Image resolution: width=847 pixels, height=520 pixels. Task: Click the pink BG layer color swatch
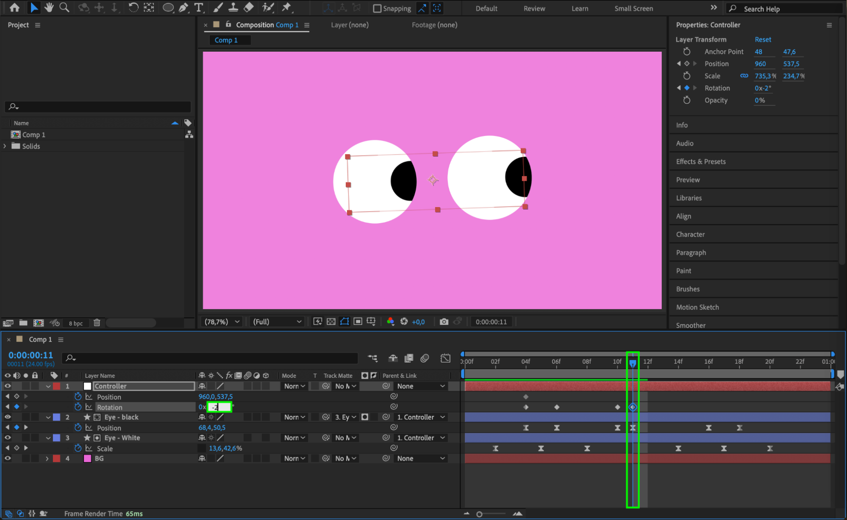click(x=88, y=459)
